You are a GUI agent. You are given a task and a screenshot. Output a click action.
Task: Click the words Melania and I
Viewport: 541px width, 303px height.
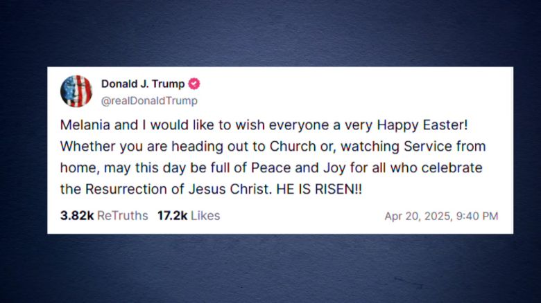103,125
